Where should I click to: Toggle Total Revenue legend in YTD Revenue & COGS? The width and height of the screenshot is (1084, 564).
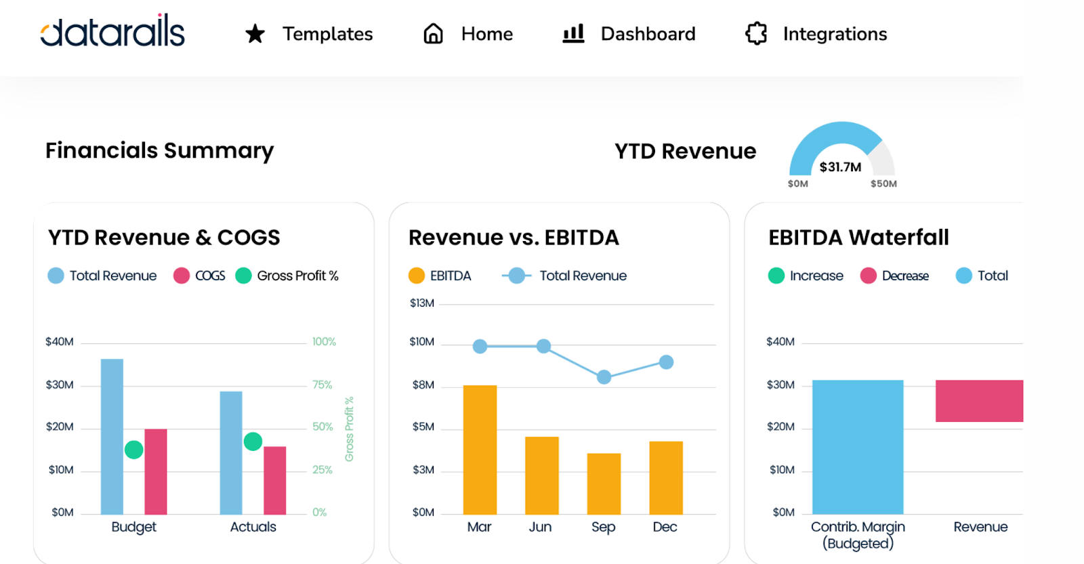point(102,276)
